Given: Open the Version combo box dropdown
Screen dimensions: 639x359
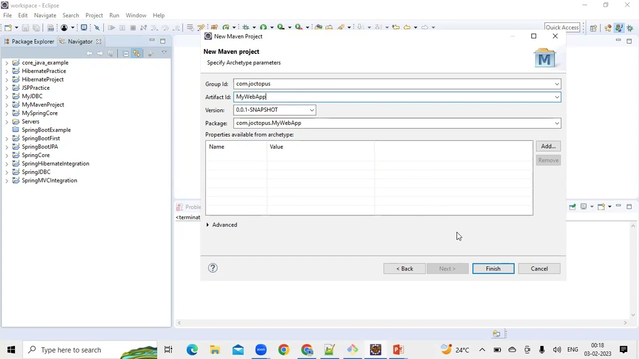Looking at the screenshot, I should (x=312, y=110).
